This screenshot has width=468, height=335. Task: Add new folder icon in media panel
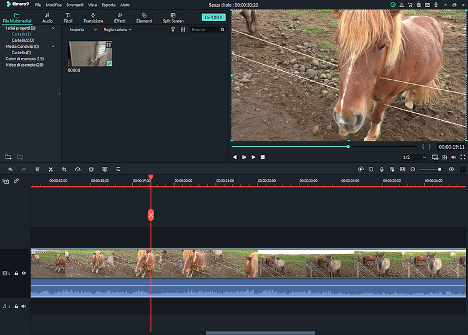click(x=8, y=157)
